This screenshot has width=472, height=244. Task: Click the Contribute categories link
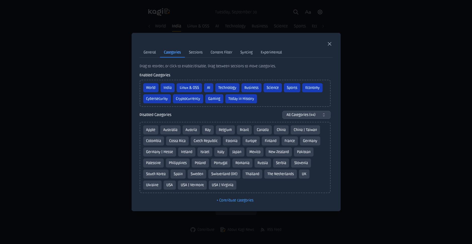point(235,200)
